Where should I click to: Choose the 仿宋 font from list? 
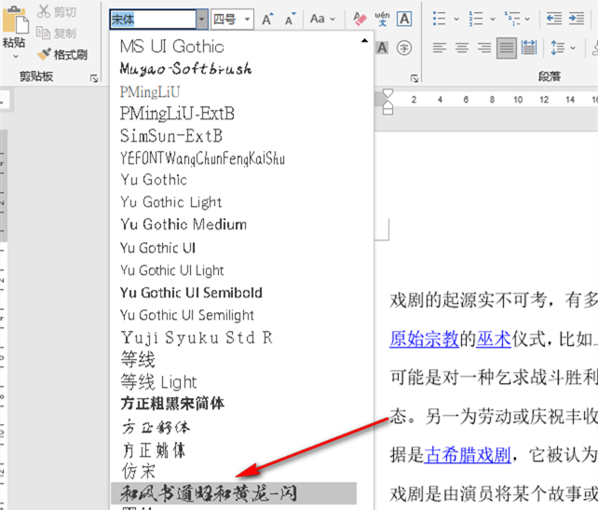pos(138,472)
